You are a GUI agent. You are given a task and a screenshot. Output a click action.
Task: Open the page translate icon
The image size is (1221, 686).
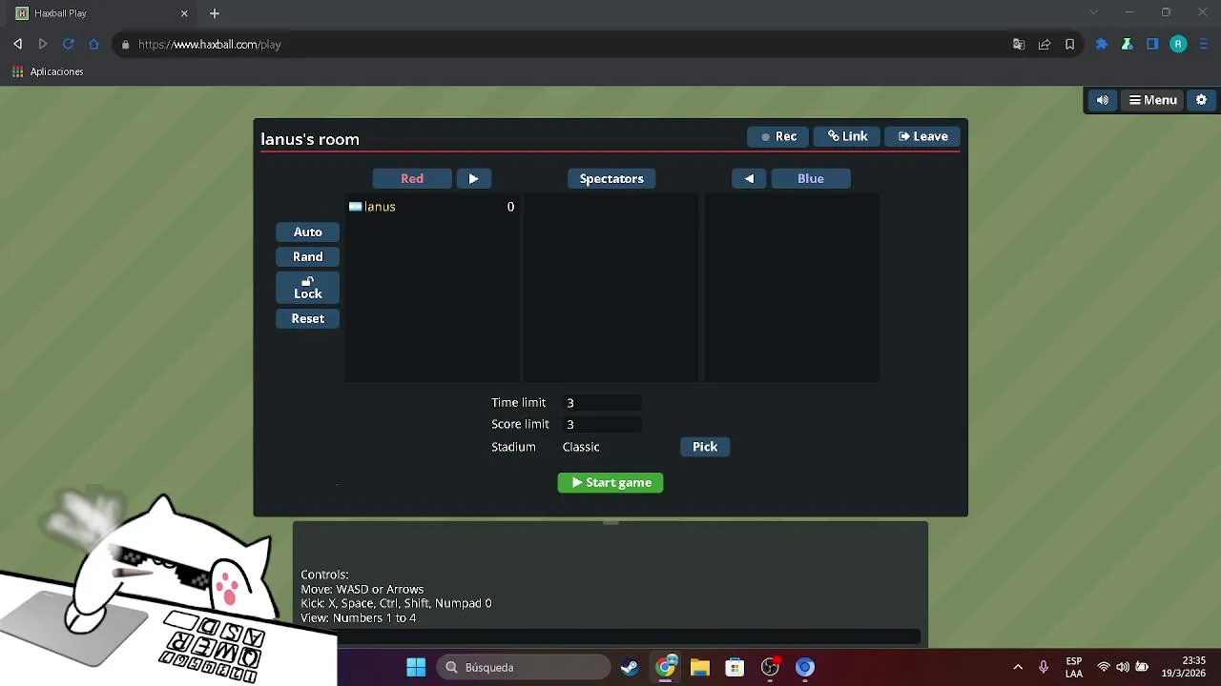pos(1019,44)
